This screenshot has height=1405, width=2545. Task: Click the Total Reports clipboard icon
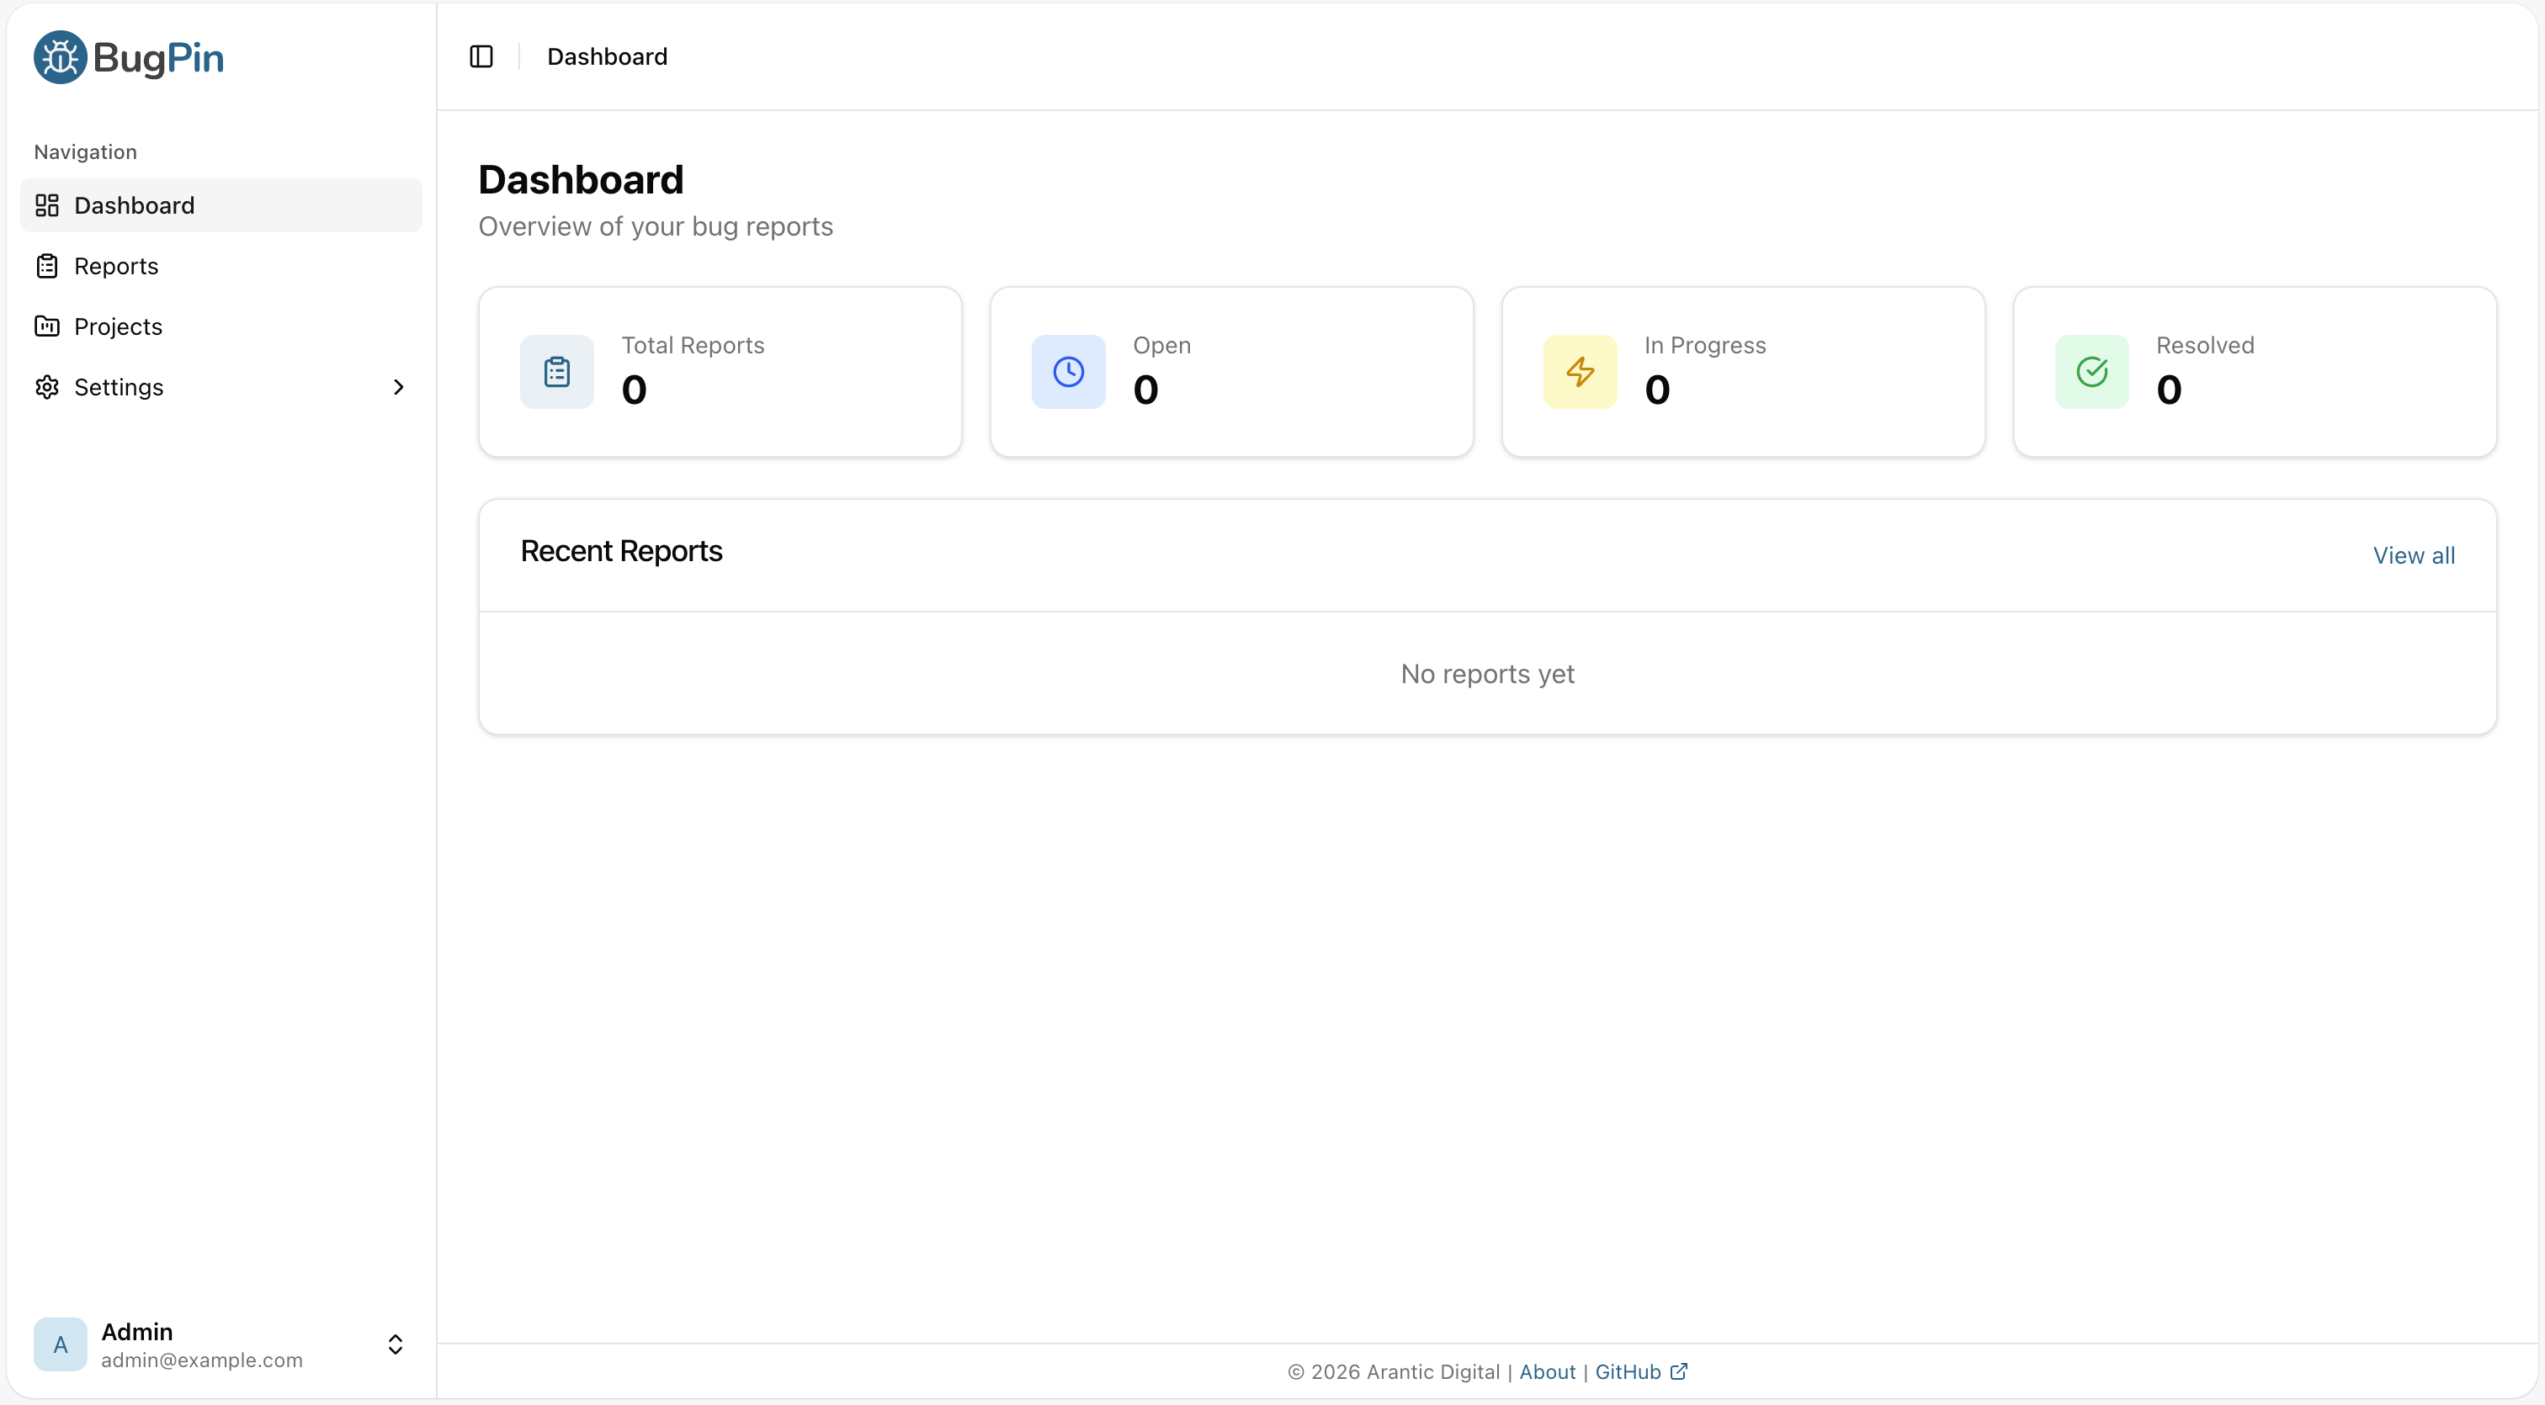coord(556,371)
